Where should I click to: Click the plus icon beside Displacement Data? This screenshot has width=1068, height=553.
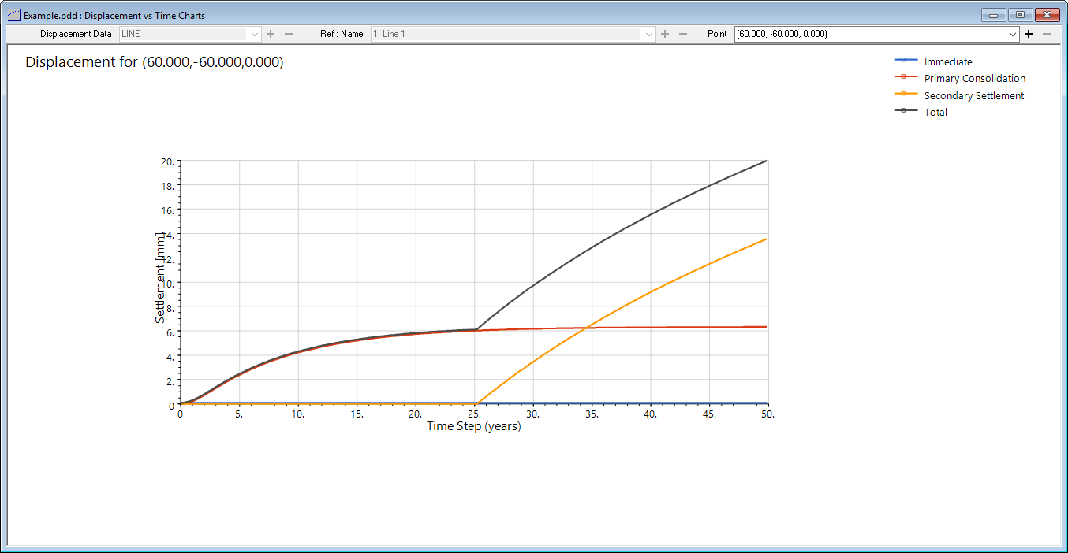(x=271, y=34)
